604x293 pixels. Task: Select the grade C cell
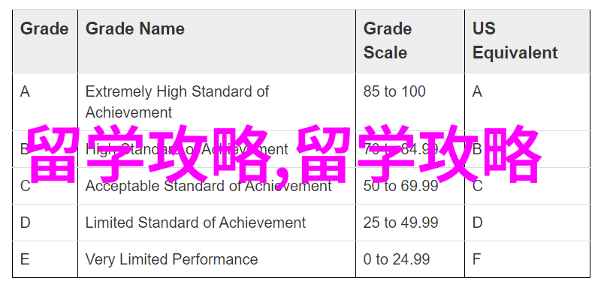tap(45, 186)
